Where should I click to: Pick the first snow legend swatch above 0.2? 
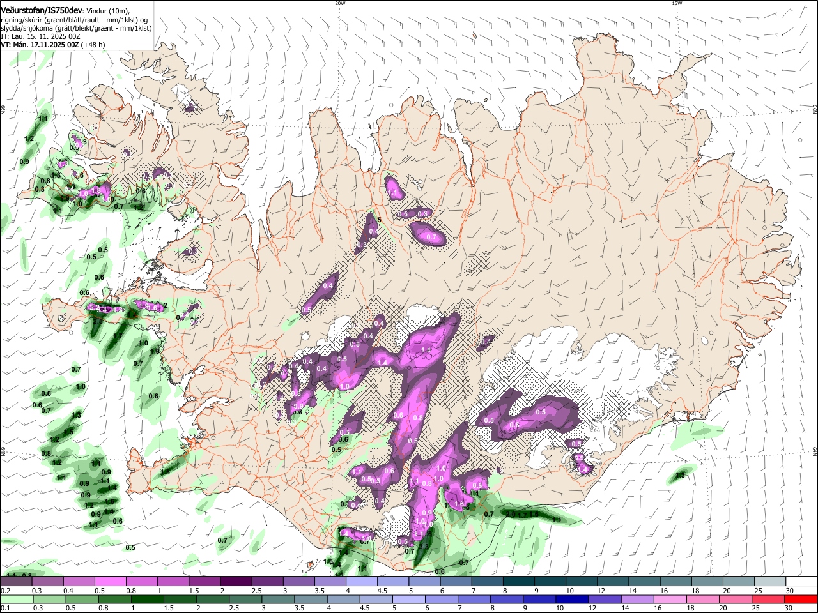point(16,581)
